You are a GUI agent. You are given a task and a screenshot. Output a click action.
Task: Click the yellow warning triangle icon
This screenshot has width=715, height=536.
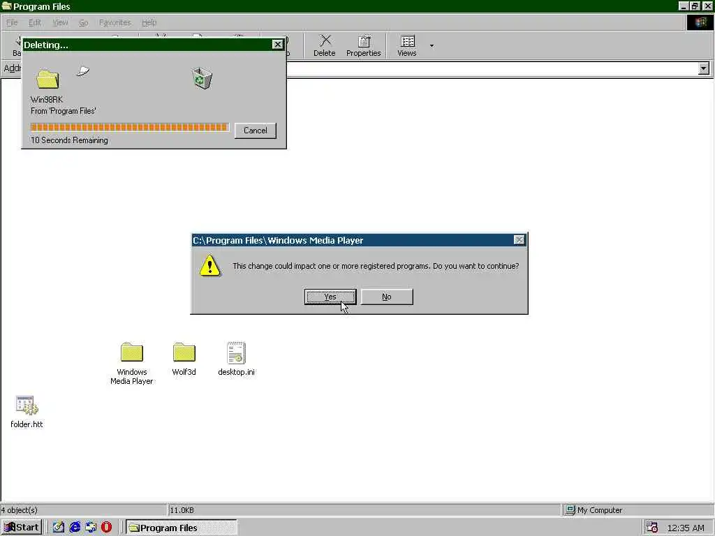click(x=209, y=266)
